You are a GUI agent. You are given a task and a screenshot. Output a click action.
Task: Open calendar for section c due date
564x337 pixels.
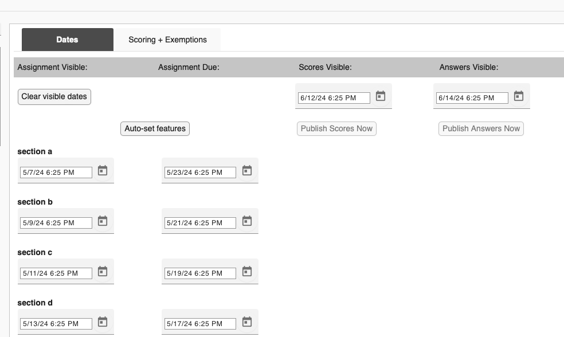246,271
